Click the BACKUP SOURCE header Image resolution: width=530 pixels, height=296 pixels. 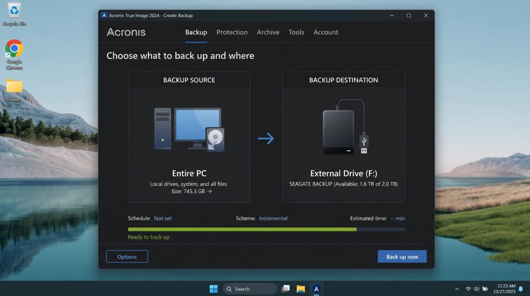click(189, 80)
